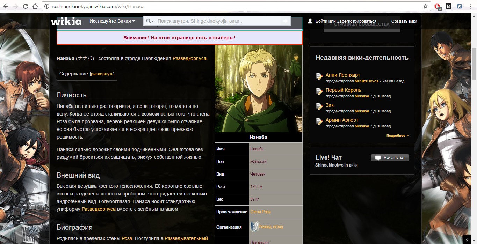
Task: Open the search scope magnifier dropdown
Action: click(150, 21)
